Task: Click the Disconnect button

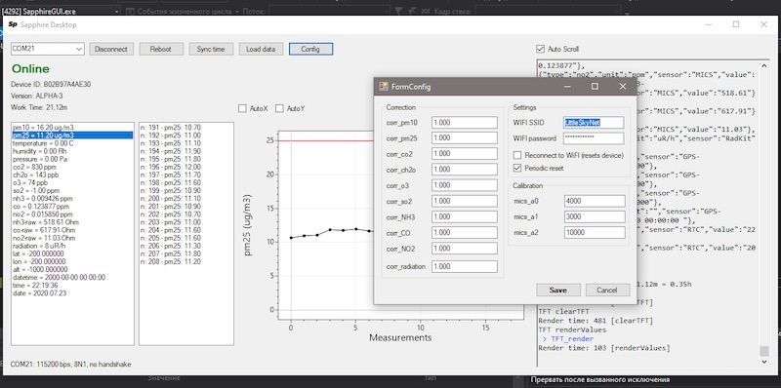Action: coord(111,49)
